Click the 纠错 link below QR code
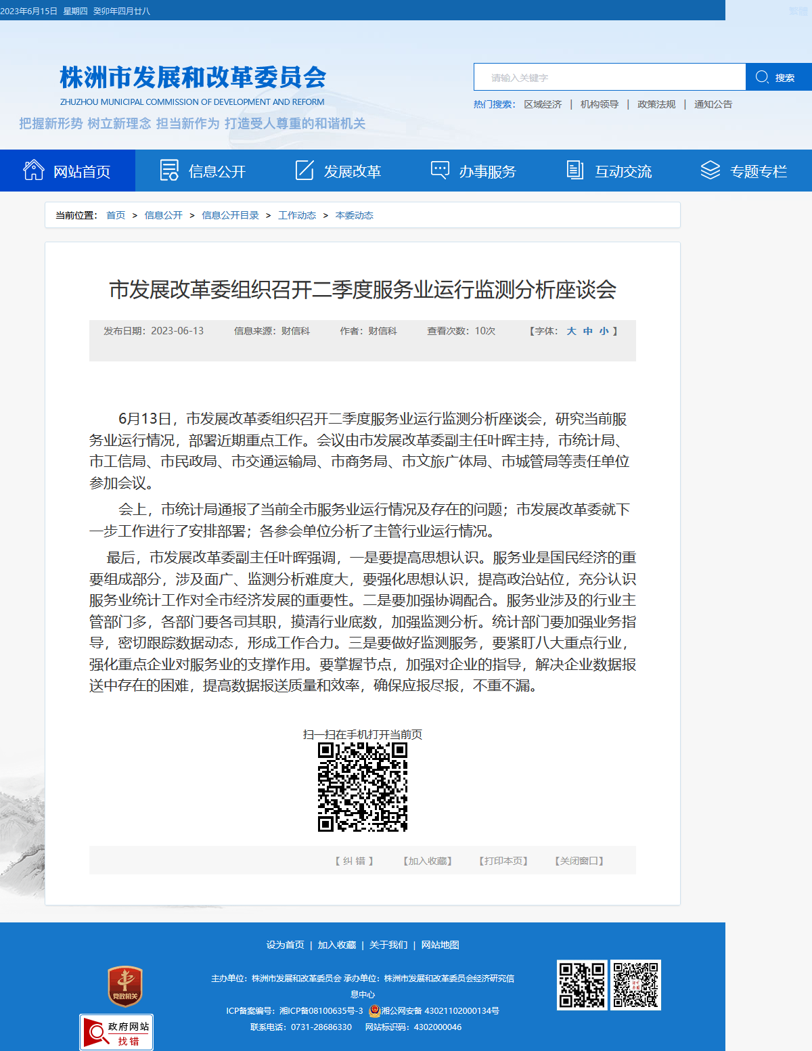Screen dimensions: 812x1051 (x=354, y=861)
